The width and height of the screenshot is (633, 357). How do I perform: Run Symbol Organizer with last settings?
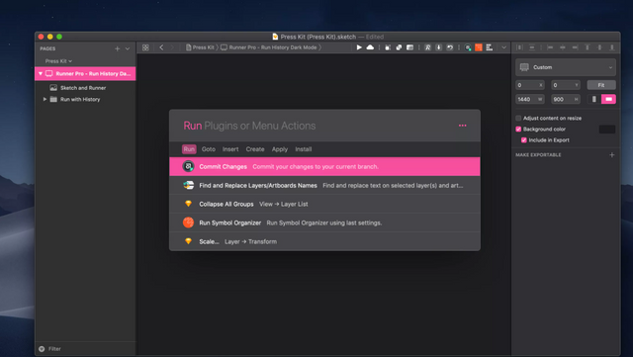coord(324,223)
